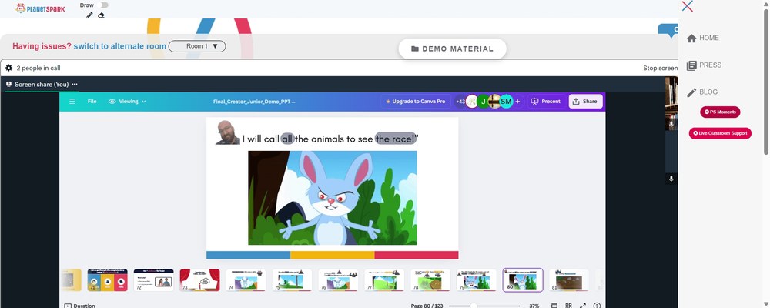Image resolution: width=770 pixels, height=308 pixels.
Task: Open Live Classroom Support button
Action: [x=720, y=133]
